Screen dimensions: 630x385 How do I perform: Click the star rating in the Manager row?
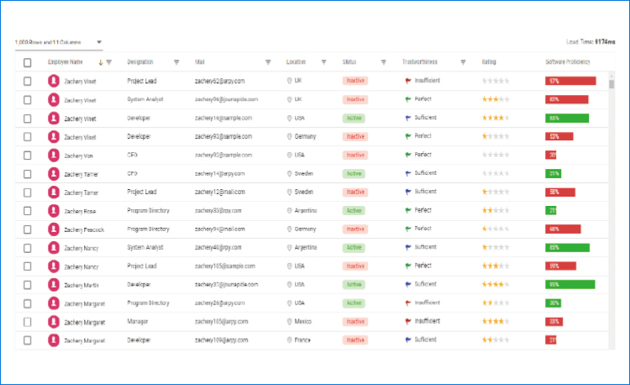(496, 321)
